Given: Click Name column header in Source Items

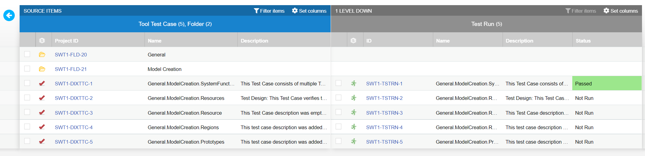Looking at the screenshot, I should pyautogui.click(x=191, y=40).
